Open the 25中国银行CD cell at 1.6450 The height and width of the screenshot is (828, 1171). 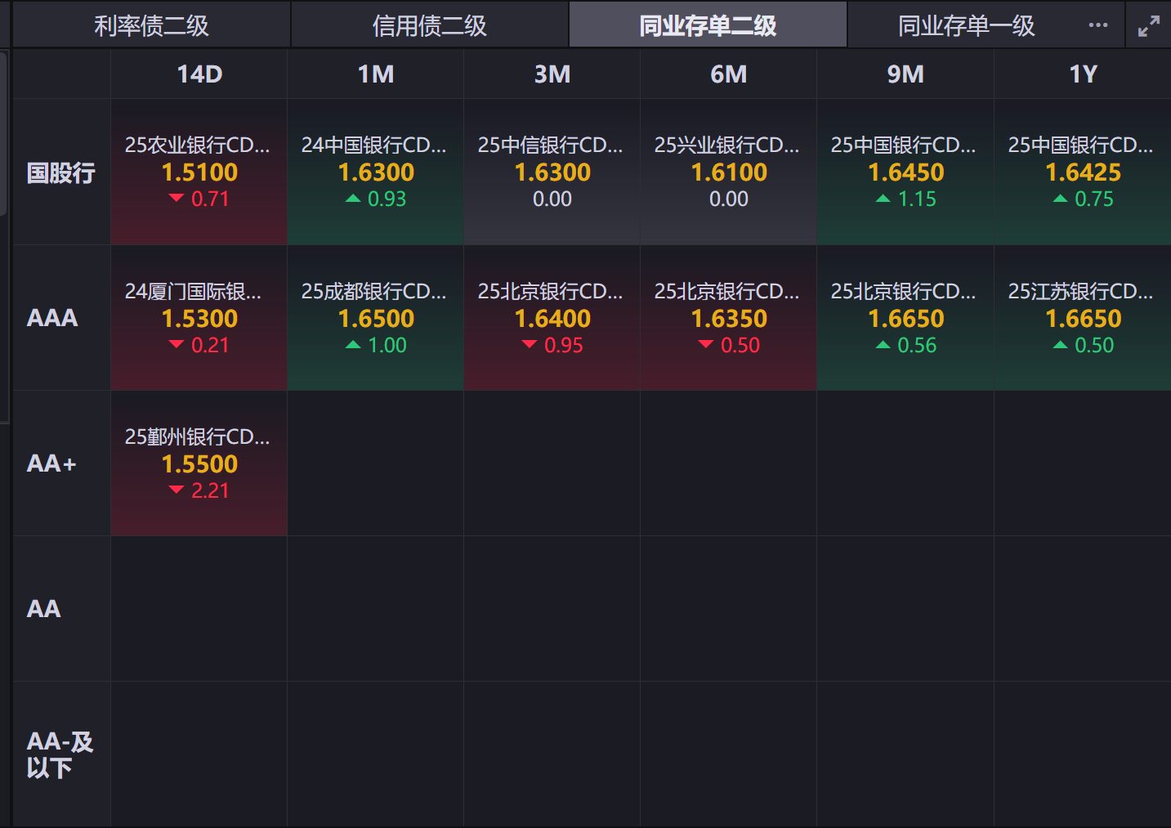pos(905,172)
